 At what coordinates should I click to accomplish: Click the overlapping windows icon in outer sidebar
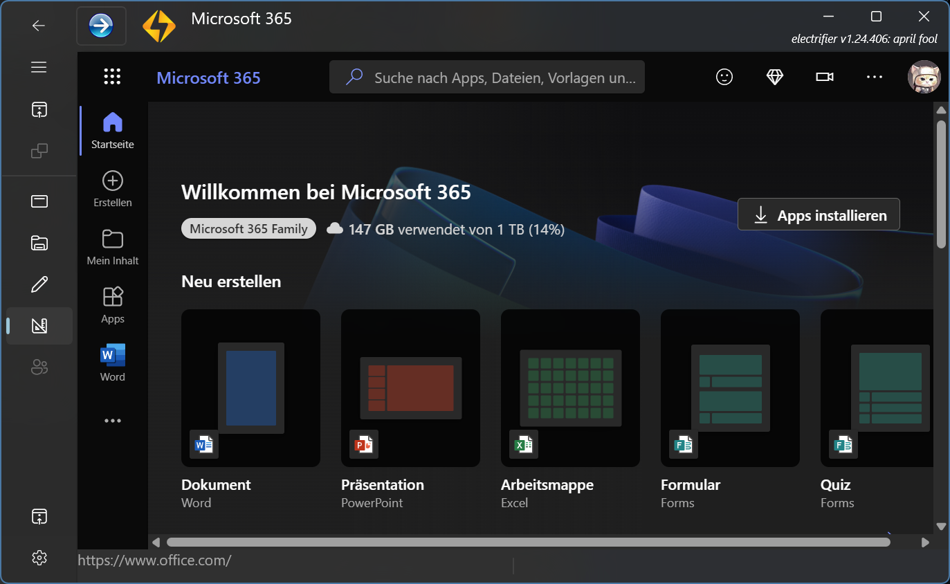click(39, 151)
